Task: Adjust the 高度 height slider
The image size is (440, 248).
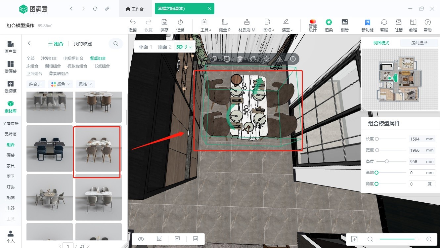Action: pos(386,161)
